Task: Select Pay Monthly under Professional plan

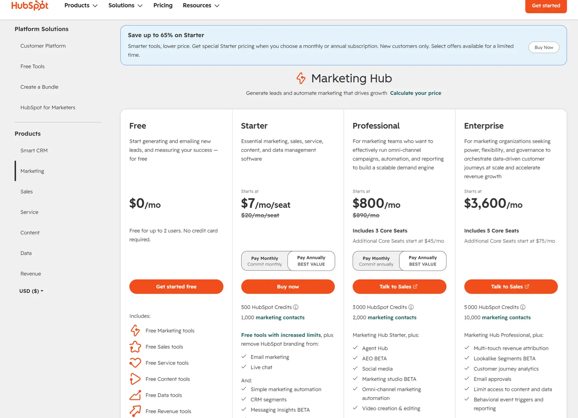Action: click(x=376, y=261)
